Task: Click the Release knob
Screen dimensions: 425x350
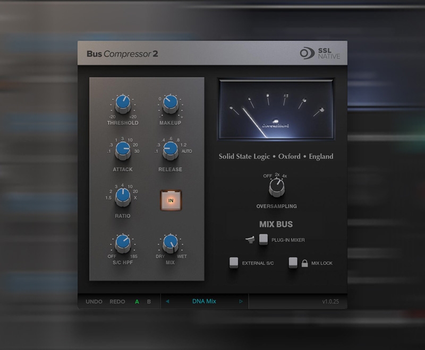Action: tap(171, 151)
